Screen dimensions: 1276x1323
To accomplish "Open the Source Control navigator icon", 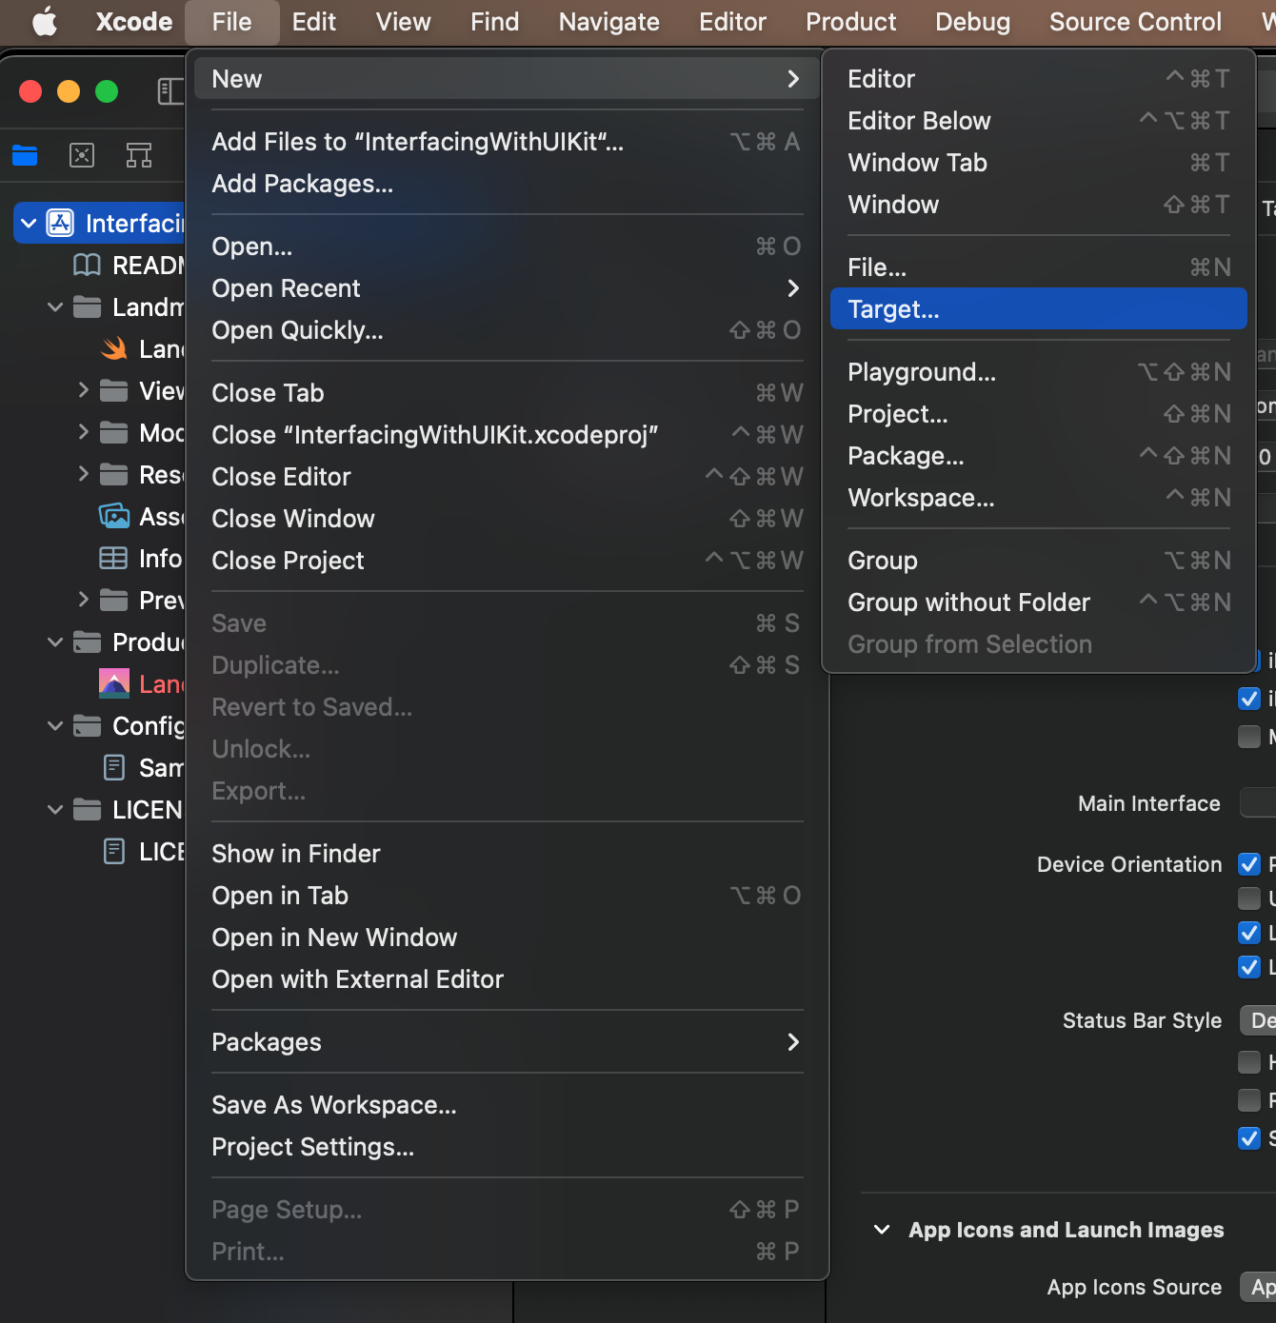I will click(x=82, y=155).
